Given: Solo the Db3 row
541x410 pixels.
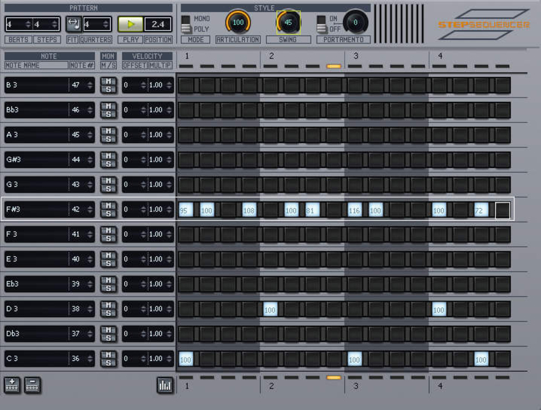Looking at the screenshot, I should coord(108,337).
